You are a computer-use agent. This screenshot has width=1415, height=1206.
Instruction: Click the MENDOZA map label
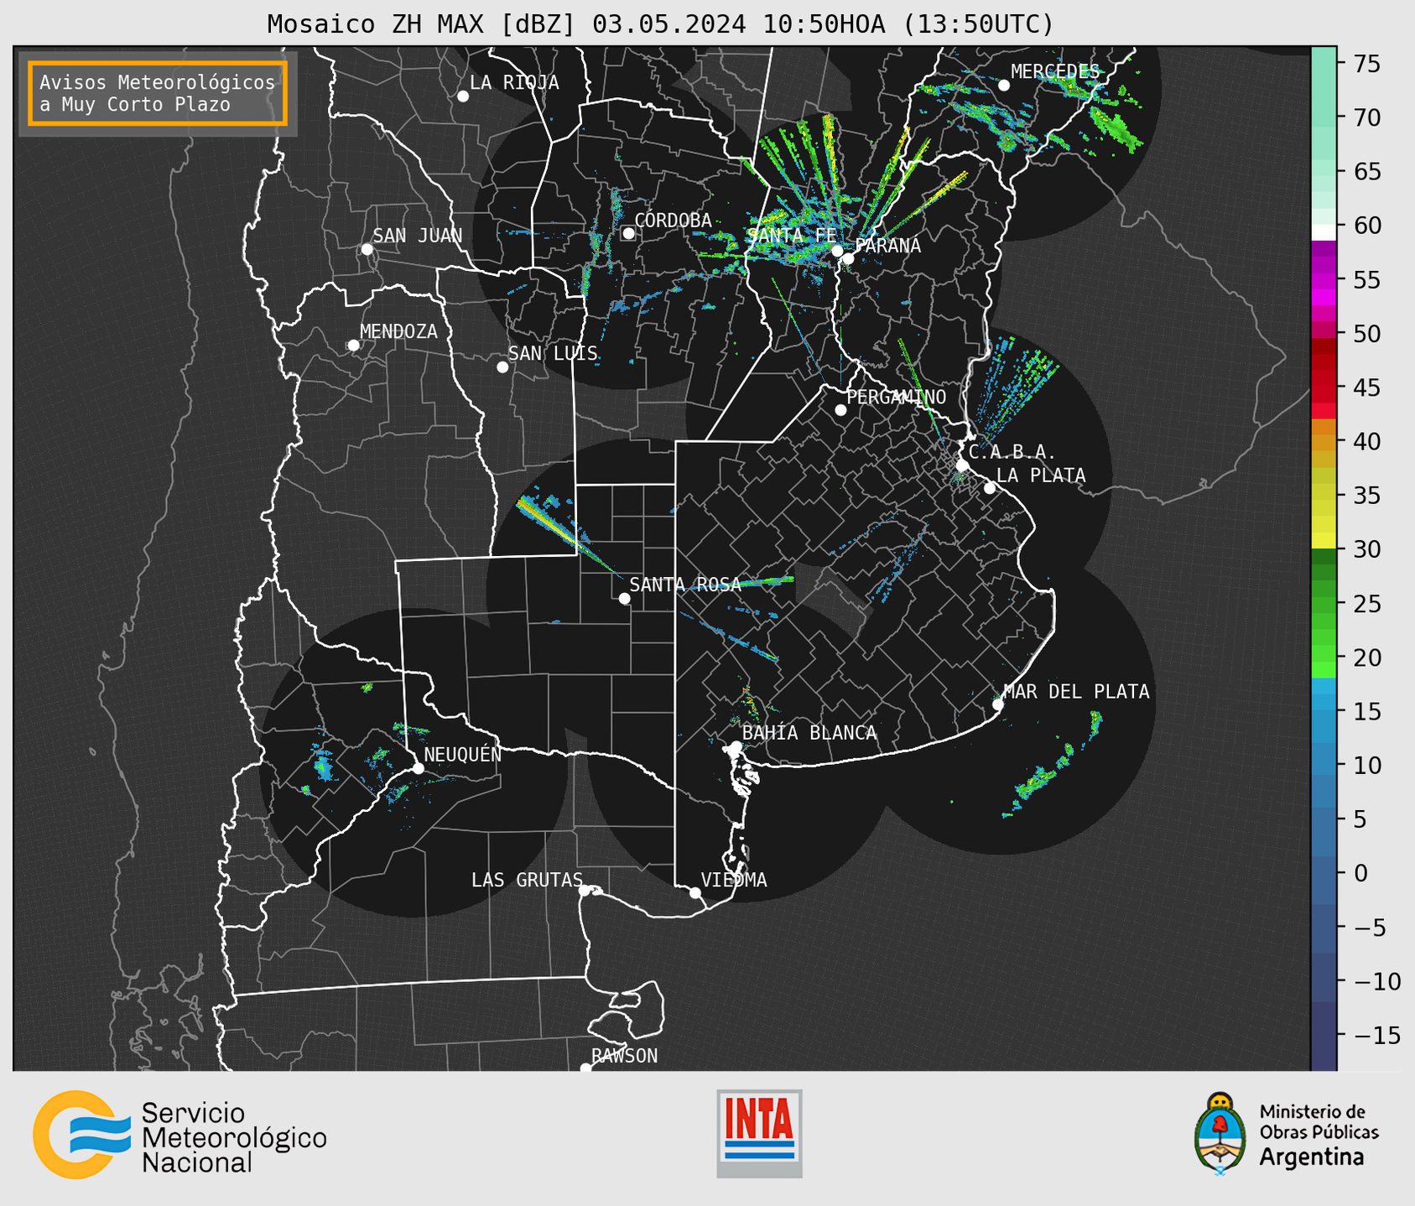point(398,331)
